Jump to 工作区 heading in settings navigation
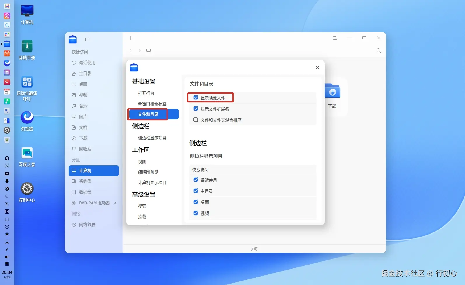The width and height of the screenshot is (465, 285). click(x=141, y=150)
